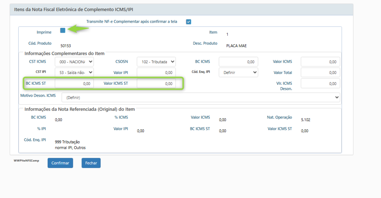This screenshot has width=381, height=198.
Task: Click the Fechar button
Action: tap(91, 163)
